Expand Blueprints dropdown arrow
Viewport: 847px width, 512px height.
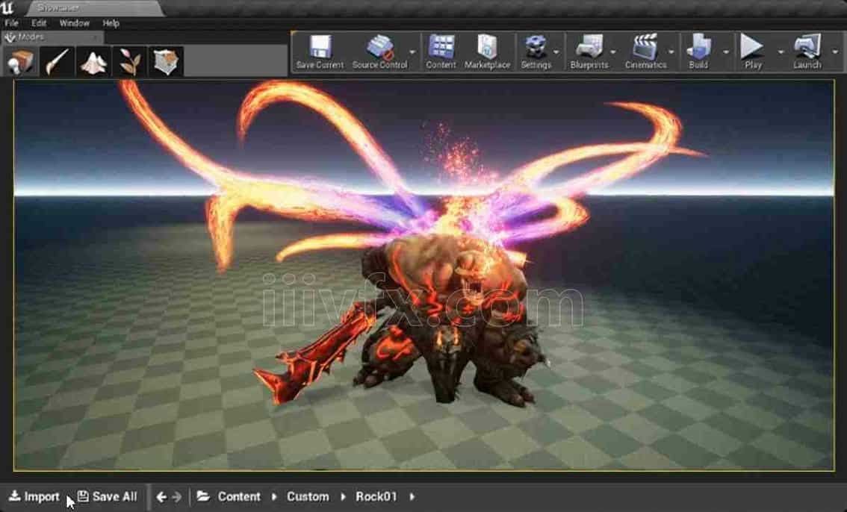[613, 52]
